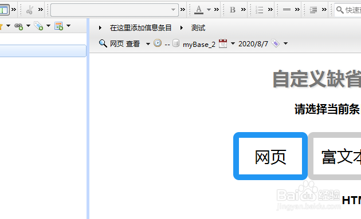The image size is (361, 219).
Task: Click the add label tag icon
Action: click(38, 26)
